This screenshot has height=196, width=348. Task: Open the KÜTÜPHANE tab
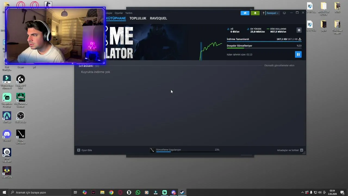coord(116,18)
